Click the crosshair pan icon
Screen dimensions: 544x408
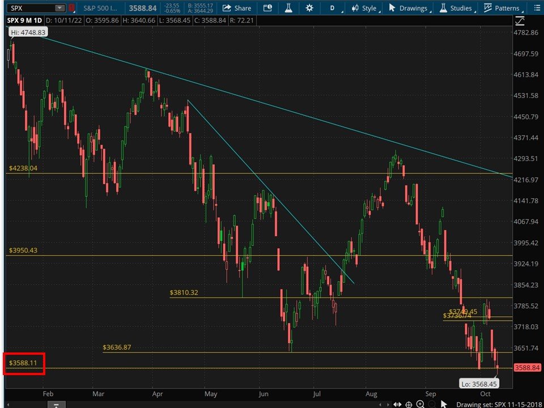click(408, 404)
